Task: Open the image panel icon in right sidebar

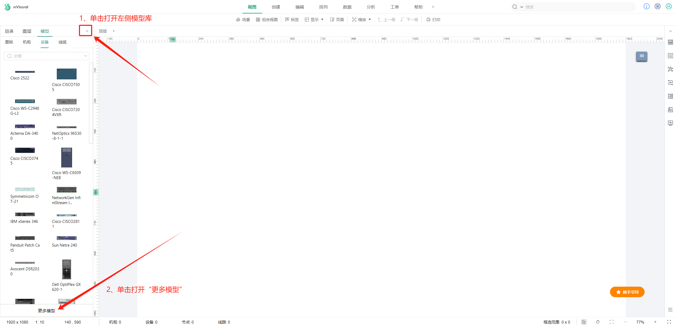Action: 670,42
